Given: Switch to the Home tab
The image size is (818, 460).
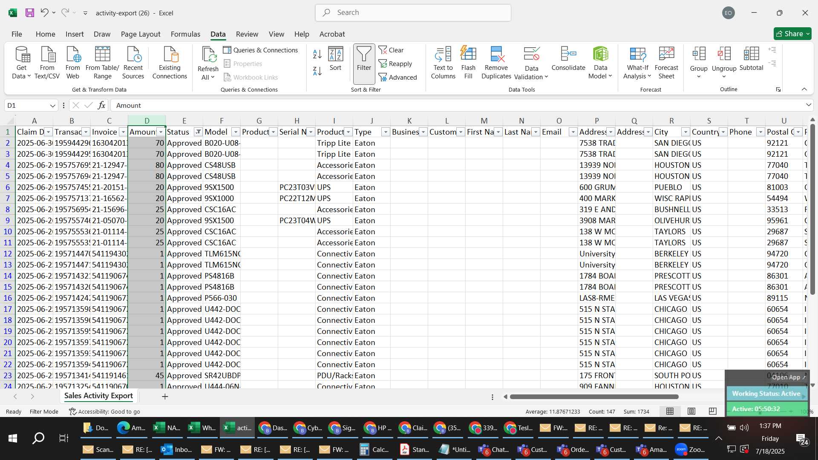Looking at the screenshot, I should point(45,34).
